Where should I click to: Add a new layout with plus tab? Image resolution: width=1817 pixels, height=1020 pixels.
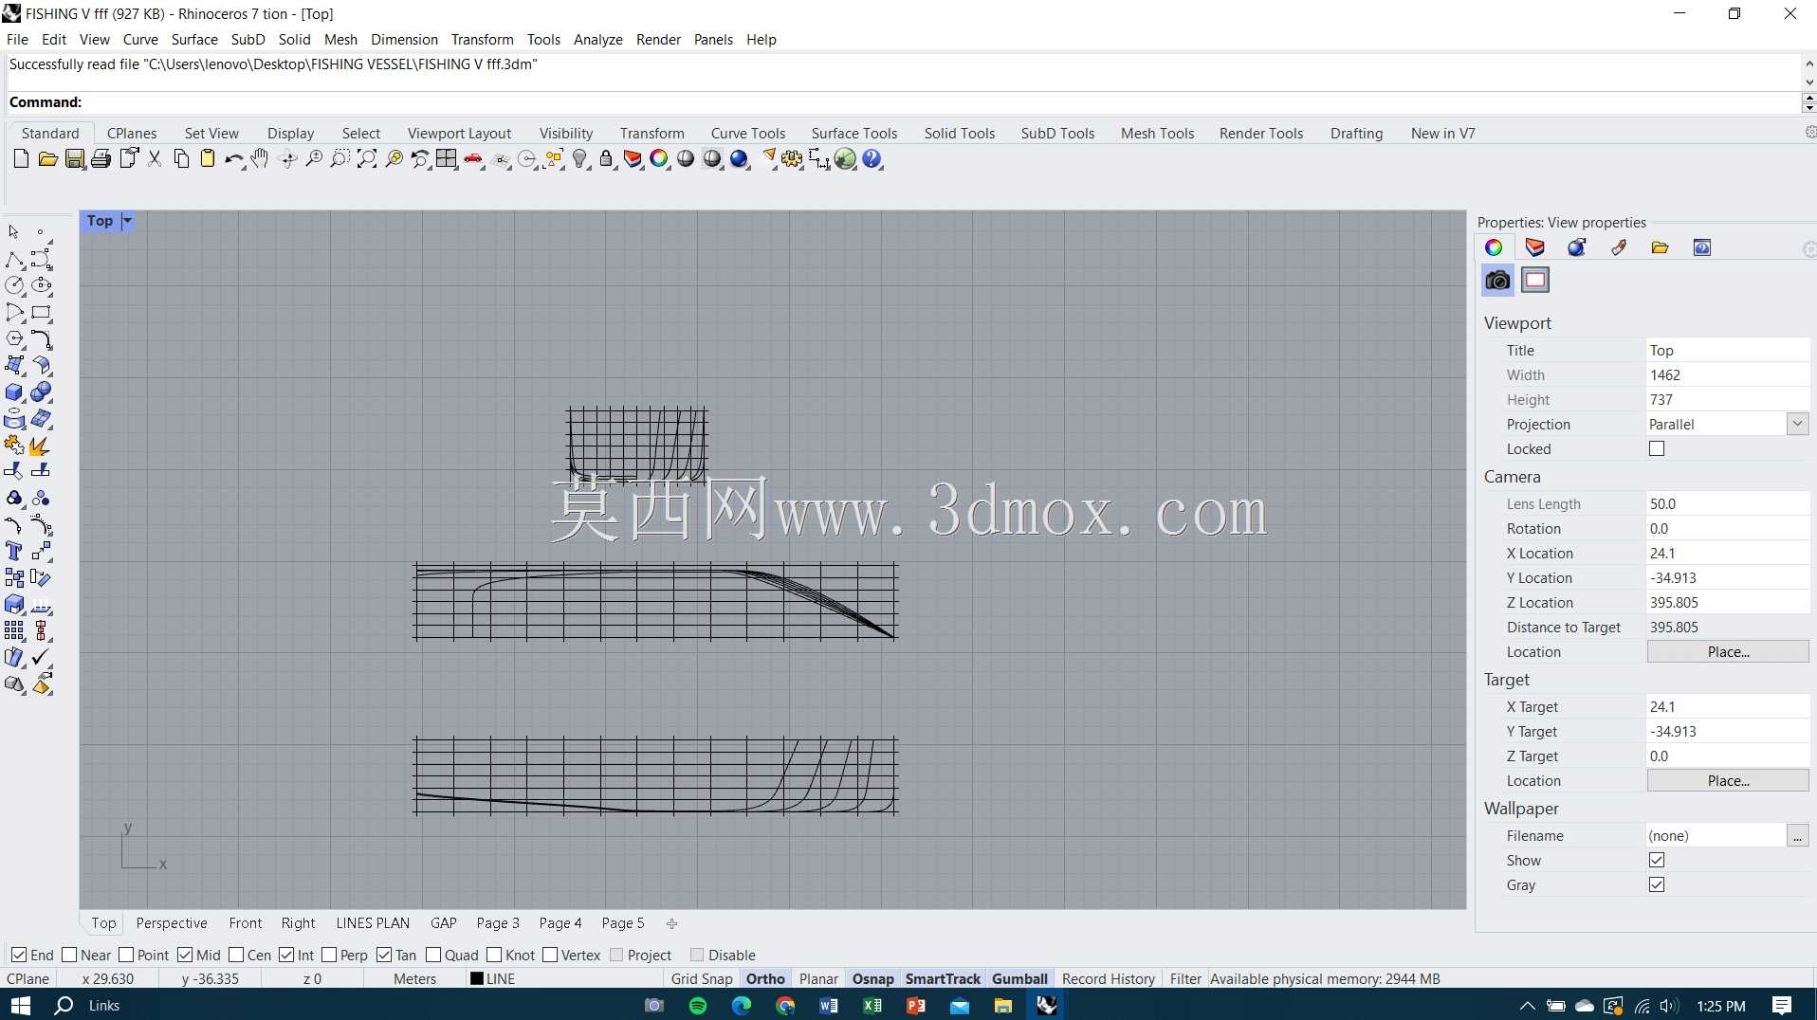click(671, 923)
